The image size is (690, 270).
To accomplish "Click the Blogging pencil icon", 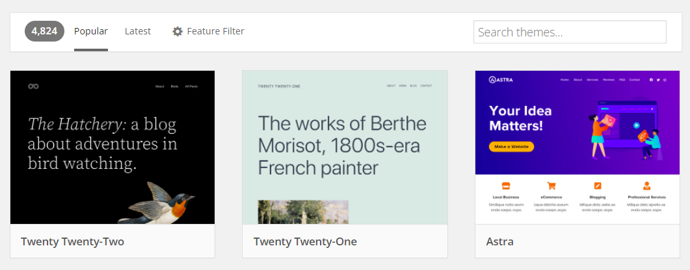I will [x=598, y=186].
